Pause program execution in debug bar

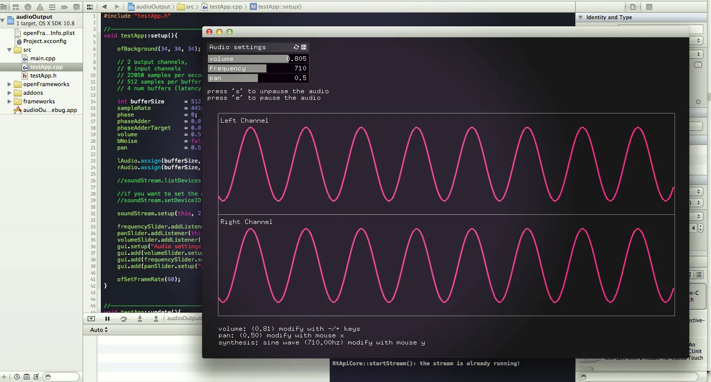[107, 319]
